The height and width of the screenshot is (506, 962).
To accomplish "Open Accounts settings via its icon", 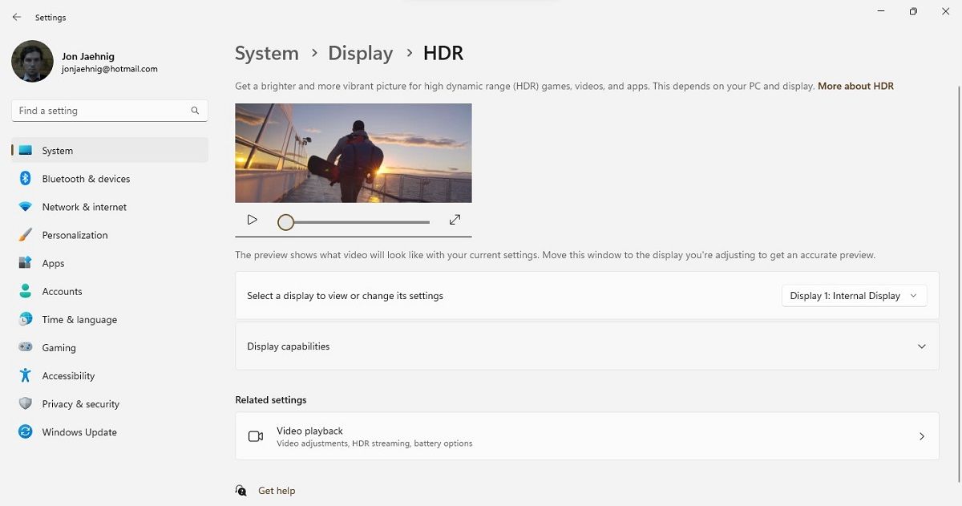I will pyautogui.click(x=25, y=291).
